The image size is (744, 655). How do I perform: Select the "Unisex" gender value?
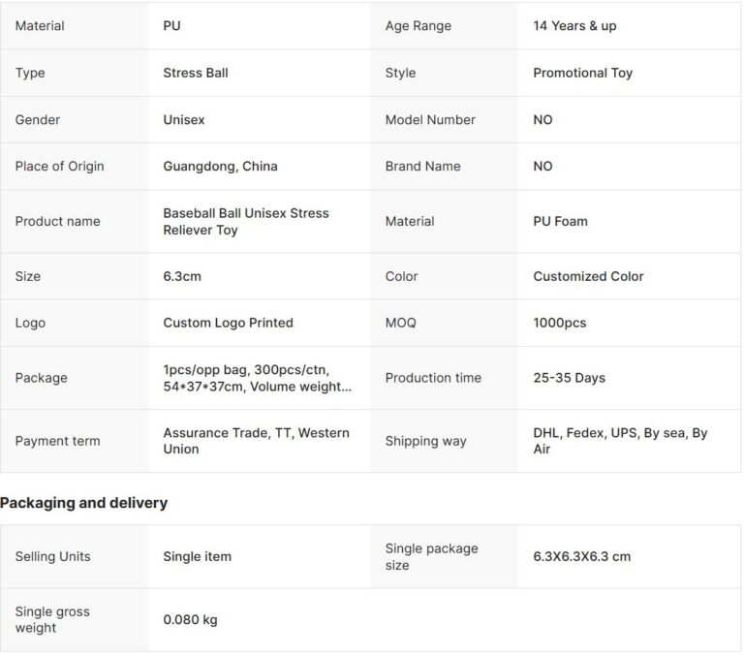184,119
